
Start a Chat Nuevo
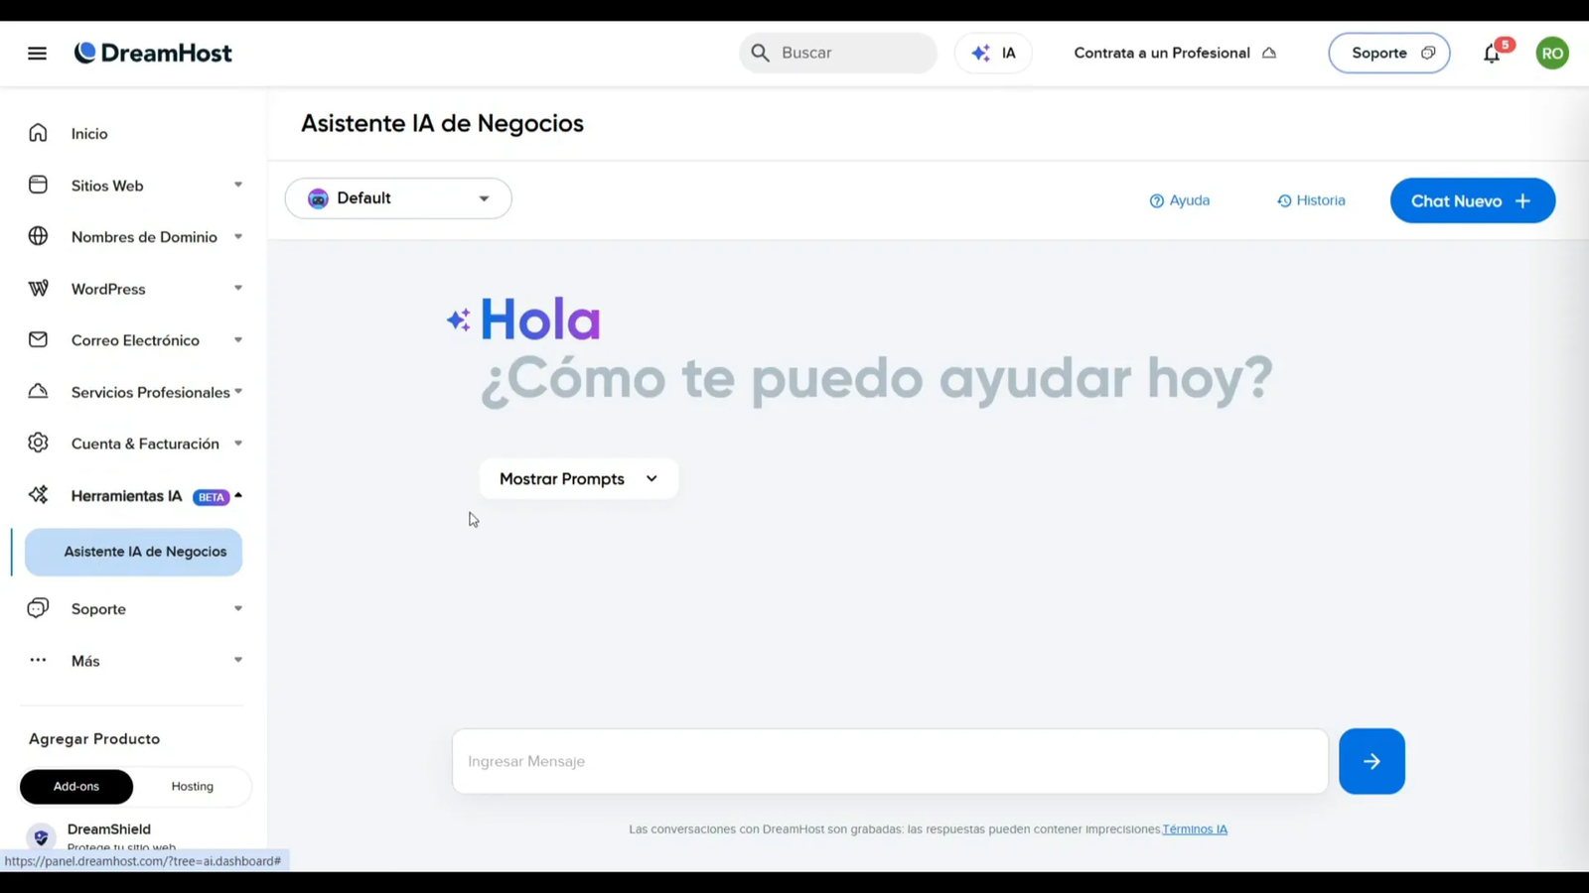point(1472,200)
